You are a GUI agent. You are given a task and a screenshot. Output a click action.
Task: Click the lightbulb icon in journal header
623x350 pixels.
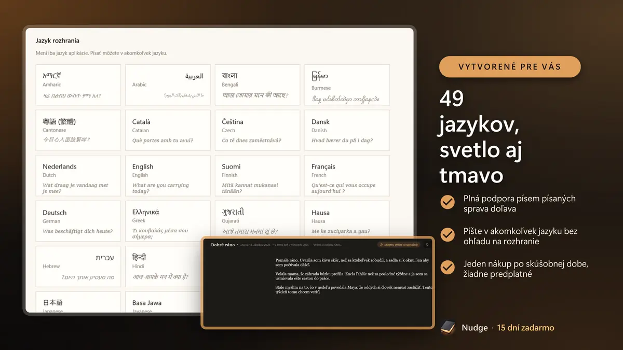click(x=427, y=244)
